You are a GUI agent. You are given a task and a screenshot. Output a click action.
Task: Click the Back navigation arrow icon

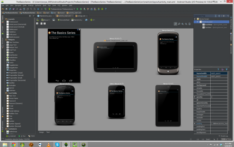click(x=38, y=9)
